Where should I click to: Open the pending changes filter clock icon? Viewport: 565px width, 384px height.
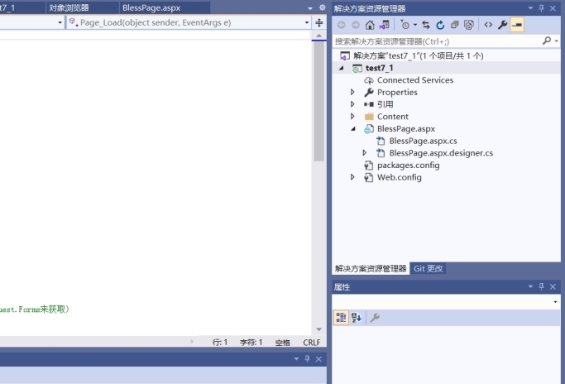pos(405,25)
